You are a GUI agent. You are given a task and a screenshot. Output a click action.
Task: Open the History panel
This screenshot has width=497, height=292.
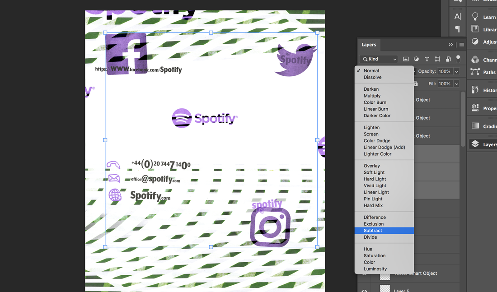[483, 90]
